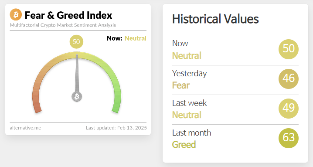
Task: Click the 50 bubble above the gauge
Action: click(x=76, y=42)
